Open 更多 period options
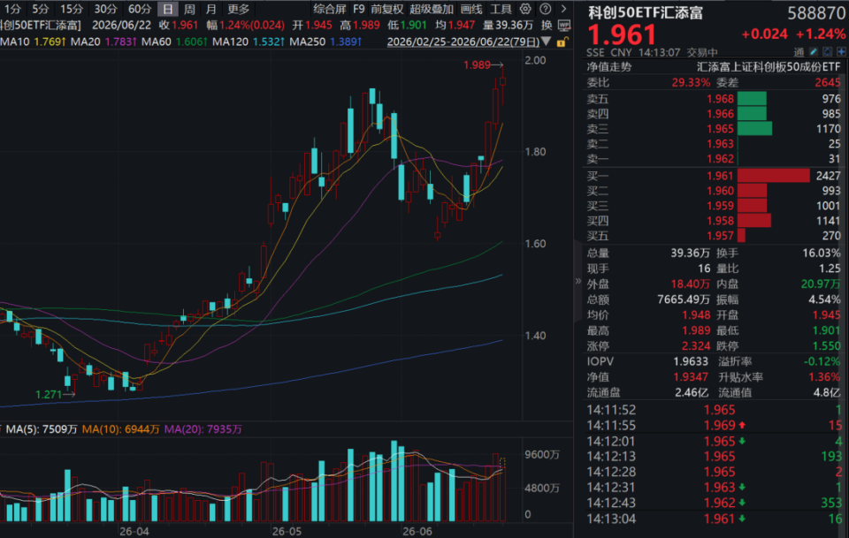The height and width of the screenshot is (538, 849). click(x=238, y=9)
